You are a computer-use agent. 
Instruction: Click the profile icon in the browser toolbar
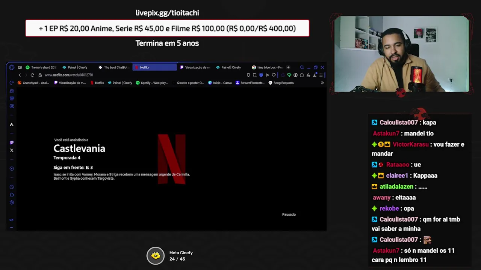(308, 75)
